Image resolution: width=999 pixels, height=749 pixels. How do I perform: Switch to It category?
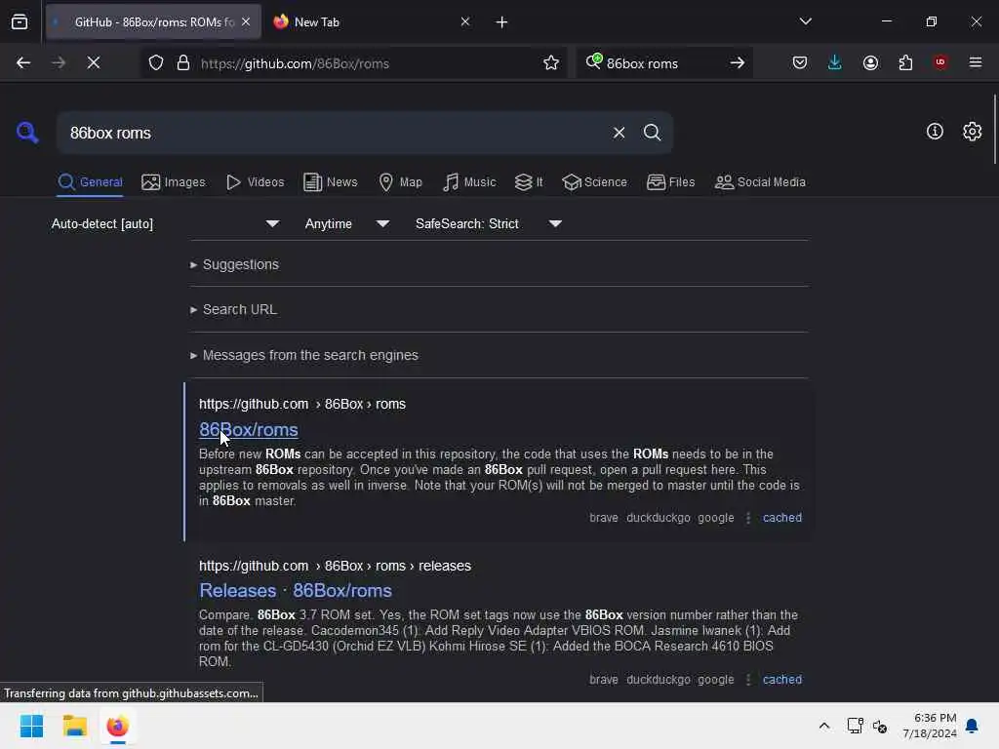point(529,182)
